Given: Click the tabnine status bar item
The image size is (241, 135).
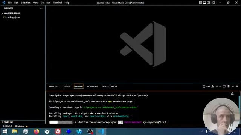Looking at the screenshot, I should coord(21,126).
